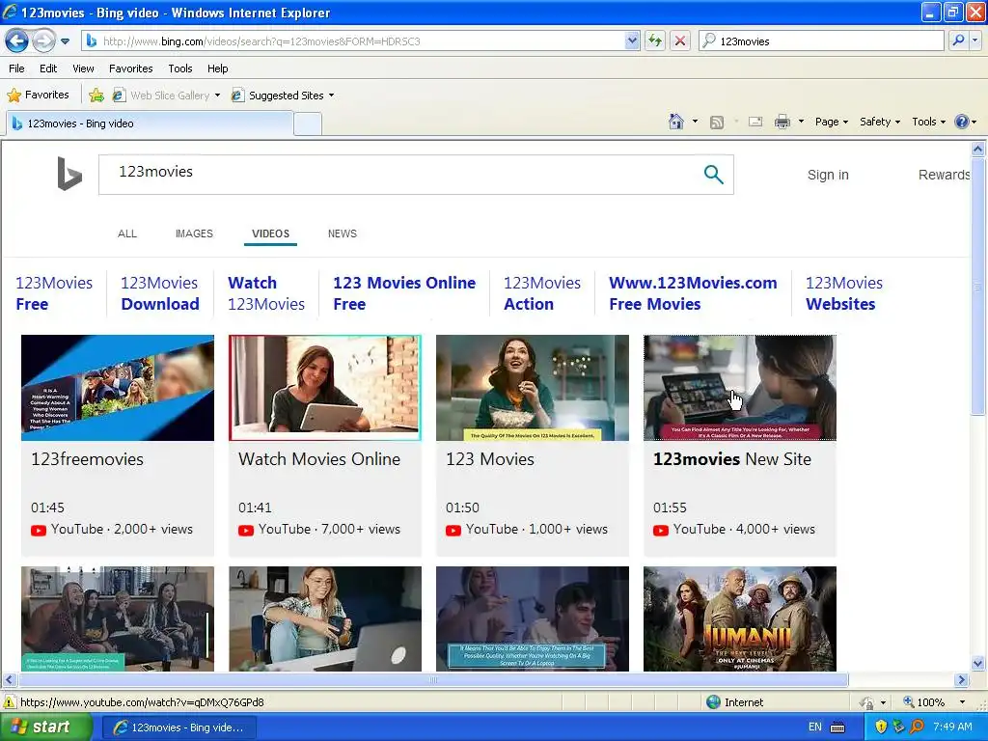Switch to the IMAGES tab
Image resolution: width=988 pixels, height=741 pixels.
coord(194,233)
